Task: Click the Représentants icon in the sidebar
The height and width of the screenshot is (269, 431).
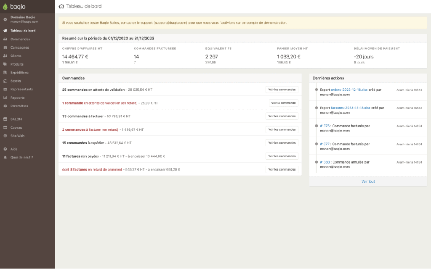Action: pyautogui.click(x=5, y=89)
